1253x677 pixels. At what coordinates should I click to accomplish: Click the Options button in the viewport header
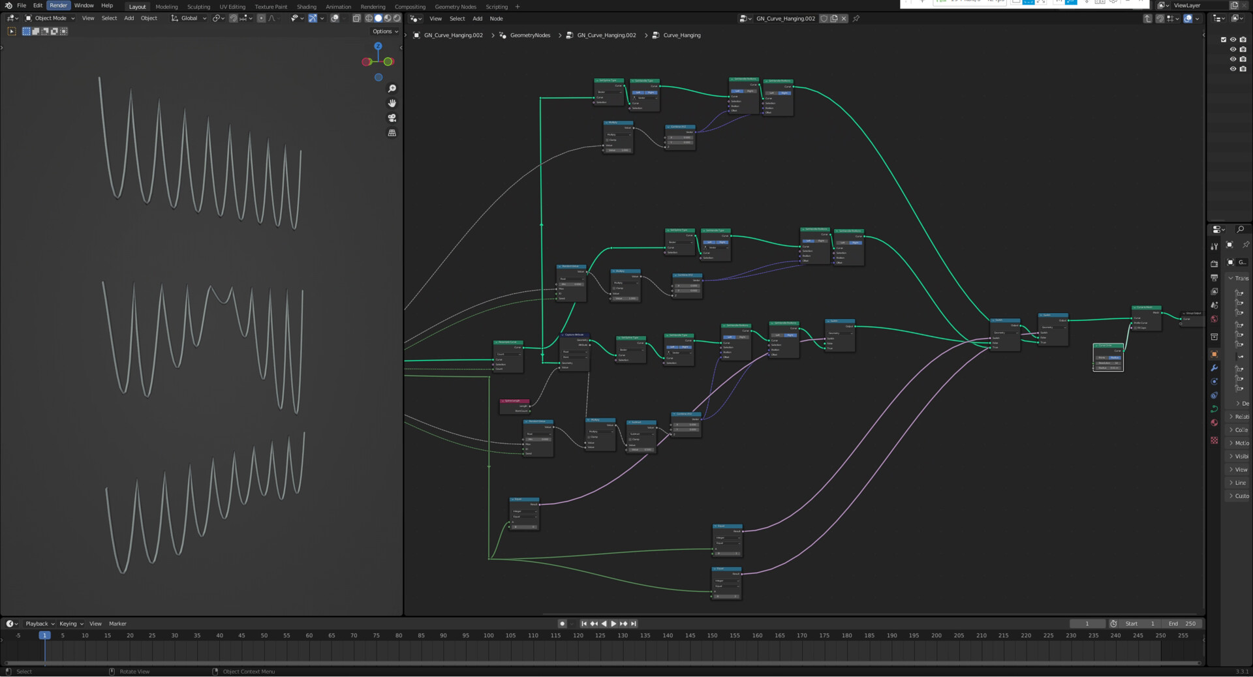pos(384,31)
